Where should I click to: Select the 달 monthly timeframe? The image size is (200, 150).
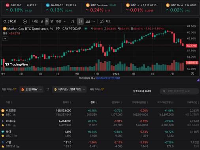click(51, 21)
